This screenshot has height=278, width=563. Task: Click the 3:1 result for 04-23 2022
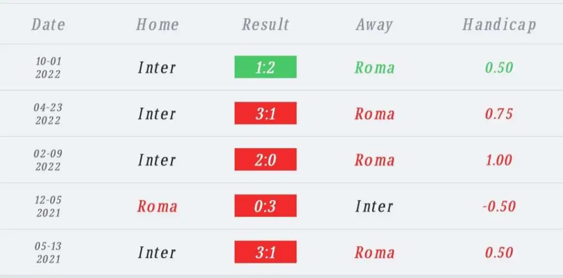point(266,113)
